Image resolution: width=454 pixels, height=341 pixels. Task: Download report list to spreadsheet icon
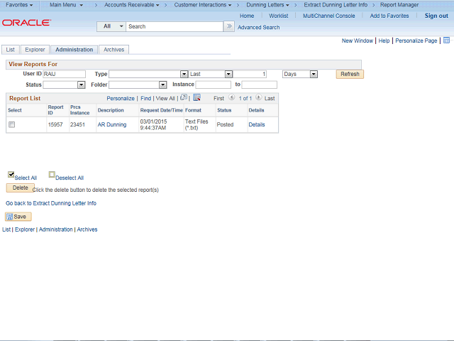click(197, 97)
